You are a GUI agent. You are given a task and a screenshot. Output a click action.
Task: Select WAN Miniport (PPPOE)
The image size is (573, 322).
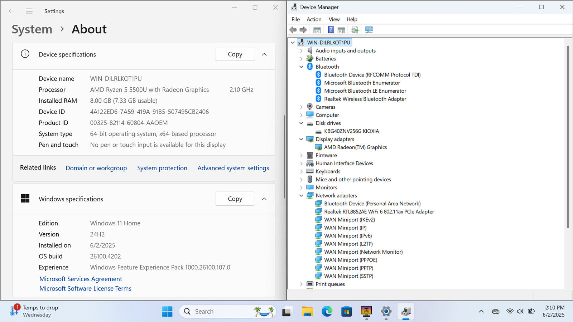351,260
